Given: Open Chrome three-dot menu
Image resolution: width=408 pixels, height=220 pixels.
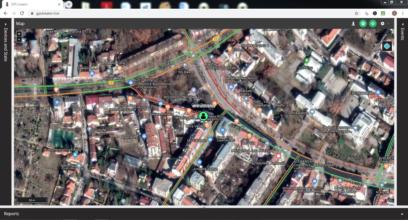Looking at the screenshot, I should pos(403,13).
